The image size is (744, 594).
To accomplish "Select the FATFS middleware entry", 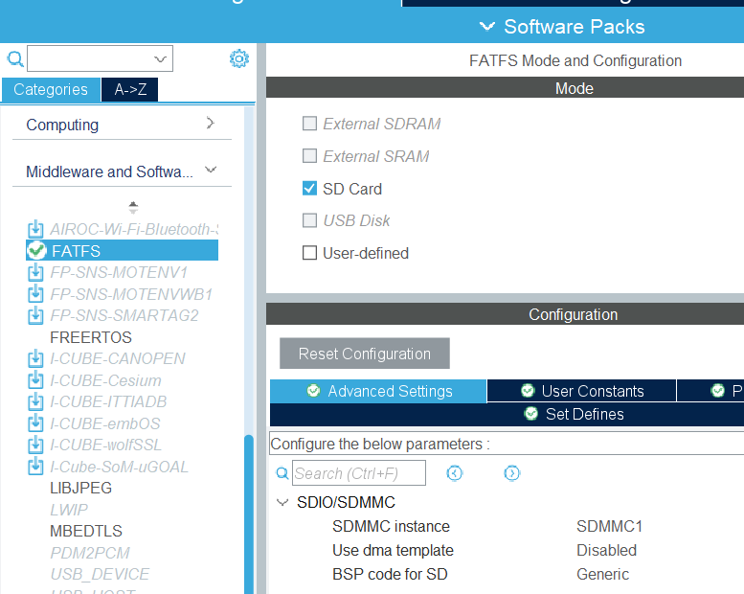I will click(122, 251).
